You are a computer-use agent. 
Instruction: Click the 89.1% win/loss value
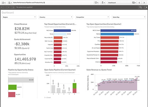[18, 63]
